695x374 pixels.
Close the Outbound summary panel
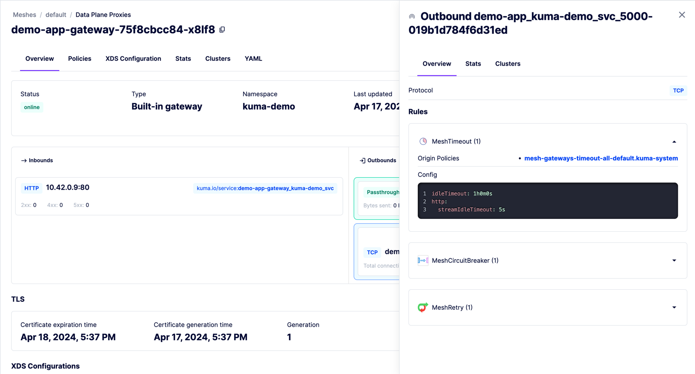(x=682, y=15)
